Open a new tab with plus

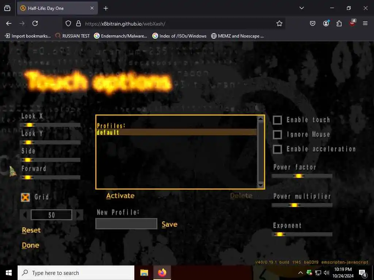coord(106,8)
